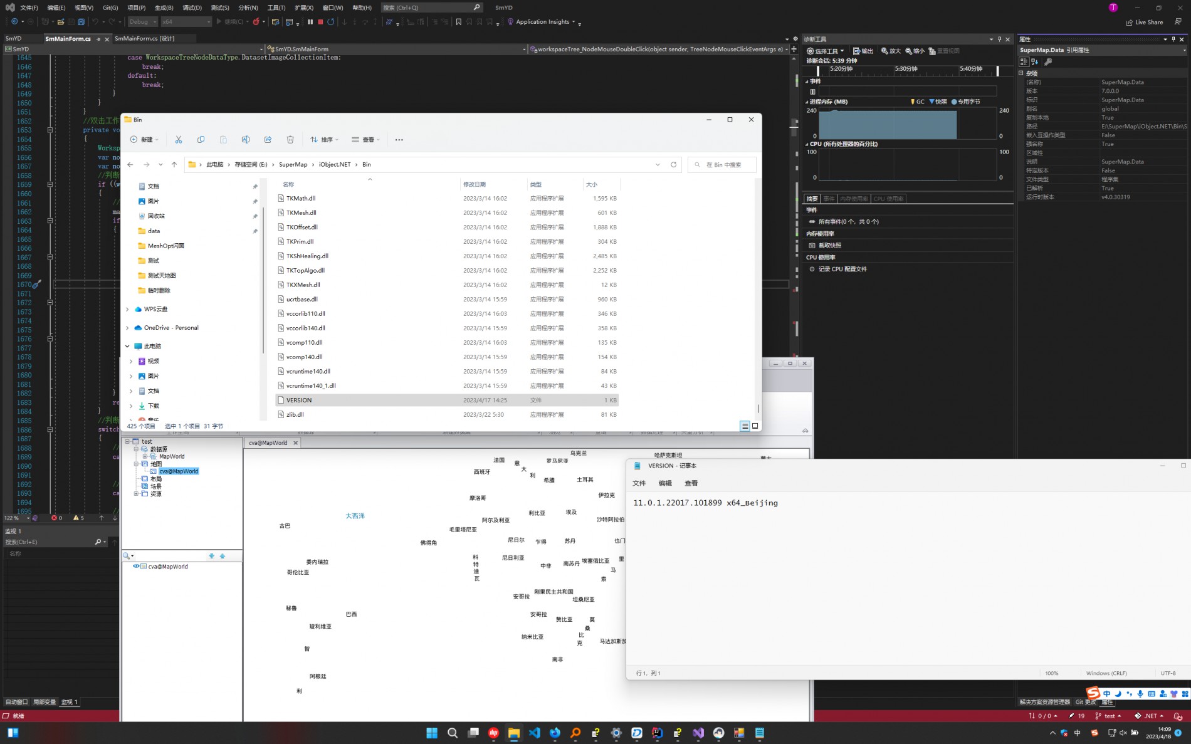The image size is (1191, 744).
Task: Open the 查看 view dropdown in Explorer
Action: [x=366, y=139]
